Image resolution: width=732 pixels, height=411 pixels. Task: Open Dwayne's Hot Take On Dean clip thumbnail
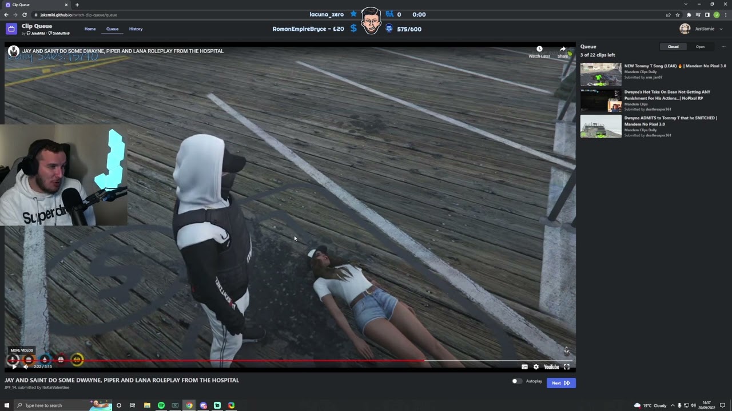[x=600, y=100]
